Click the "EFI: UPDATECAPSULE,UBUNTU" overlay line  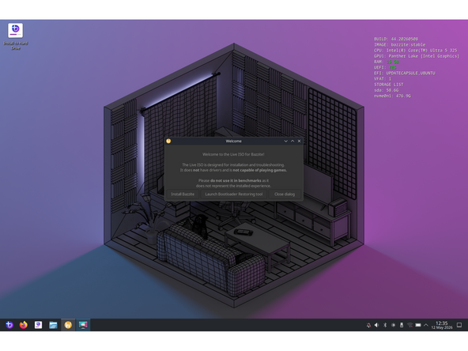[x=405, y=73]
